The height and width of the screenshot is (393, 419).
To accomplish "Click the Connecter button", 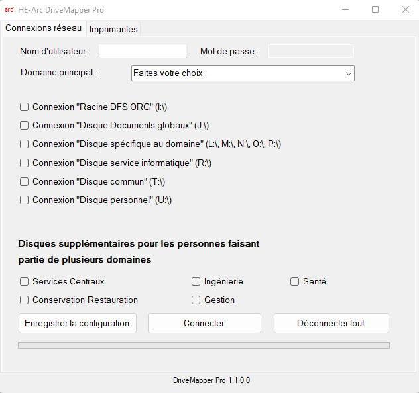I will [204, 323].
